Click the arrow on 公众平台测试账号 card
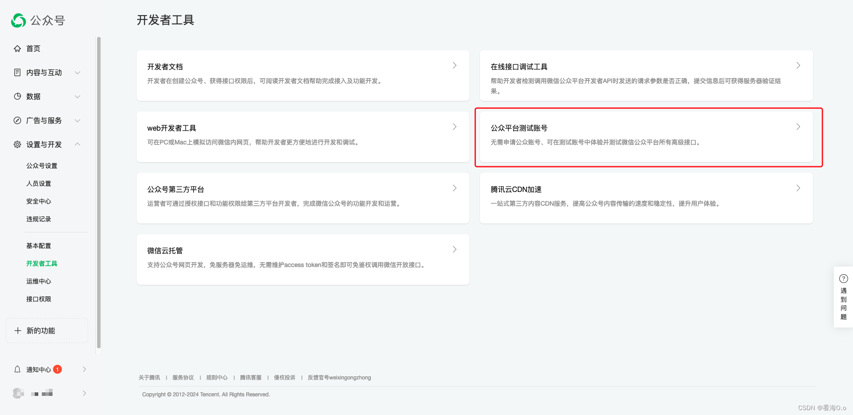853x415 pixels. tap(798, 127)
